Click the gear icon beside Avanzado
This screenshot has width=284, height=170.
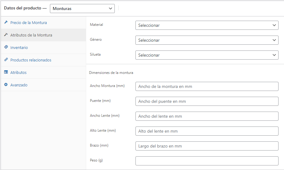(6, 85)
